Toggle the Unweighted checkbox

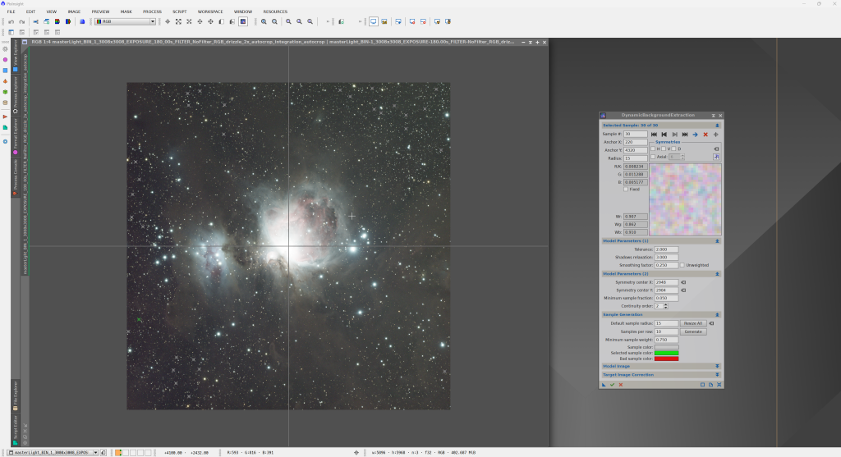coord(682,265)
